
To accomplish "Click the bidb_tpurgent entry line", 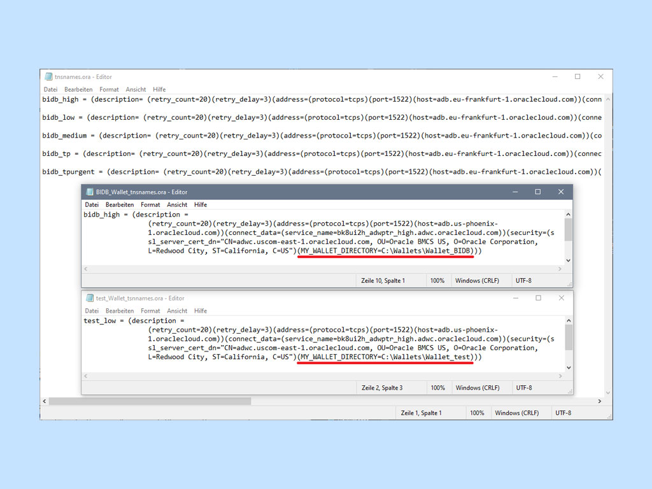I will [322, 172].
